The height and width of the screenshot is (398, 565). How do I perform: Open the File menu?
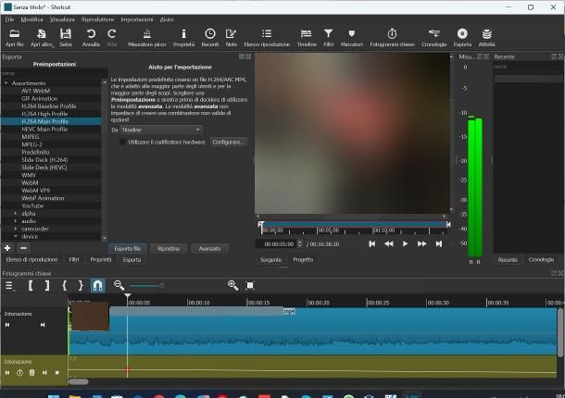[x=9, y=19]
